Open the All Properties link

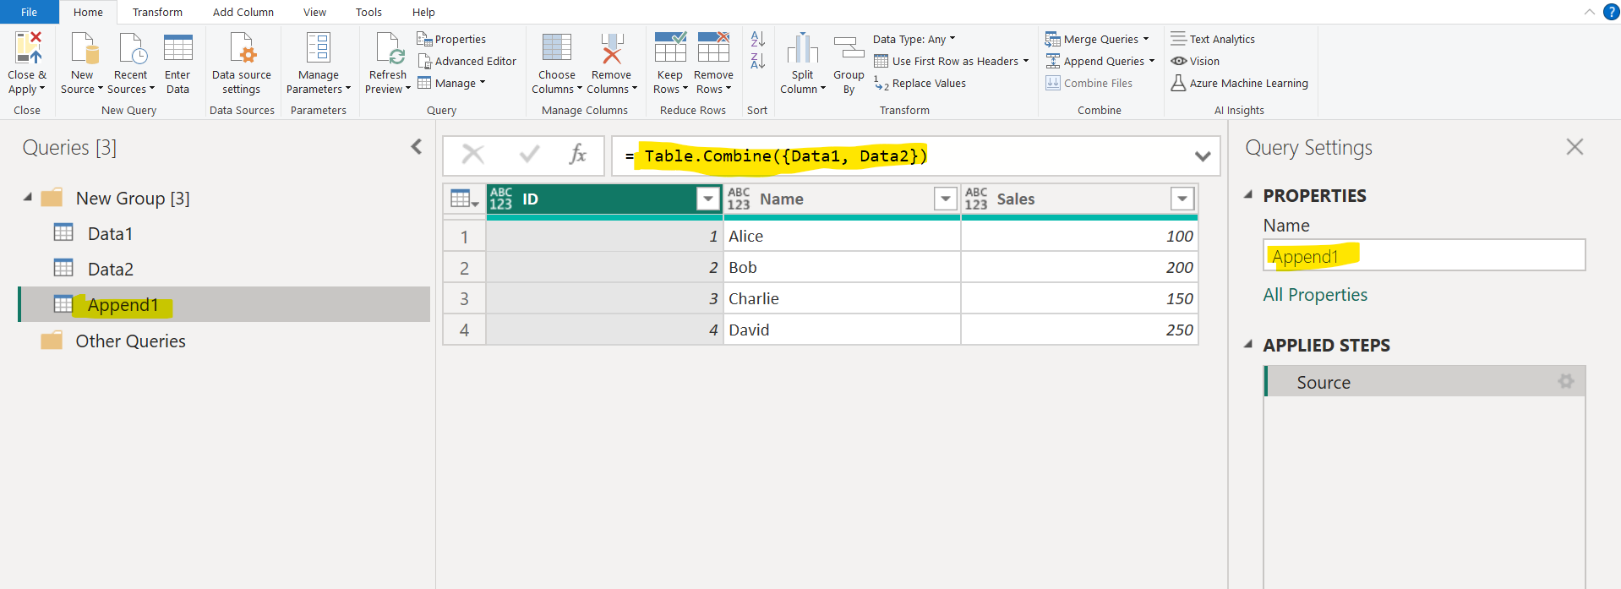click(x=1314, y=295)
